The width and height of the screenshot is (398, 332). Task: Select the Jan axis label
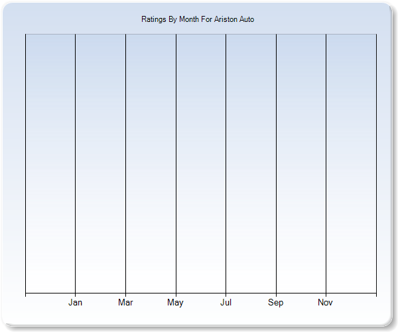pyautogui.click(x=76, y=303)
